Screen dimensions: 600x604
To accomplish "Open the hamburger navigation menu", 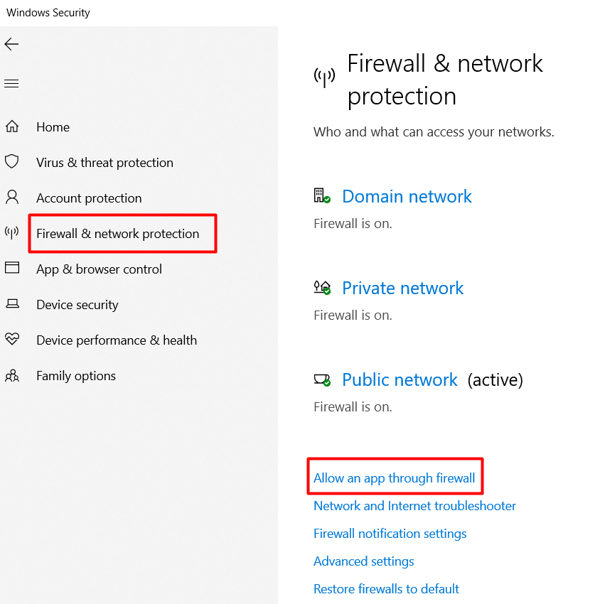I will point(11,84).
